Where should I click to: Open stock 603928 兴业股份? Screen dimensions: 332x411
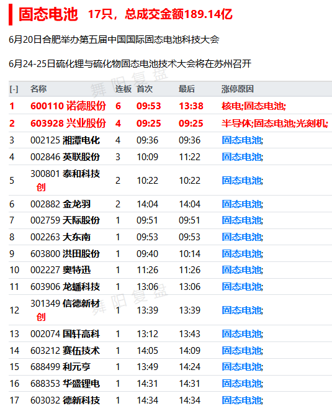[68, 123]
